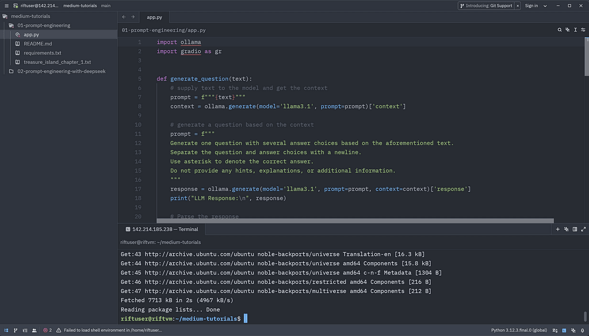Click the 01-prompt-engineering/app.py breadcrumb
The height and width of the screenshot is (336, 589).
(164, 30)
